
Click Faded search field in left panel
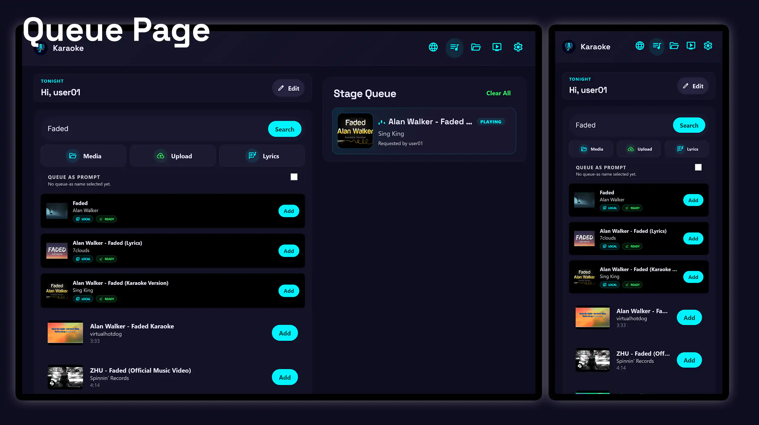point(154,129)
